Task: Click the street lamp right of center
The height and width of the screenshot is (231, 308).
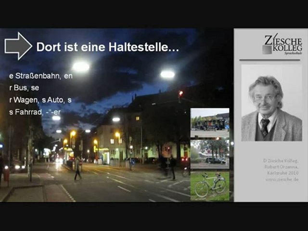Action: coord(167,74)
